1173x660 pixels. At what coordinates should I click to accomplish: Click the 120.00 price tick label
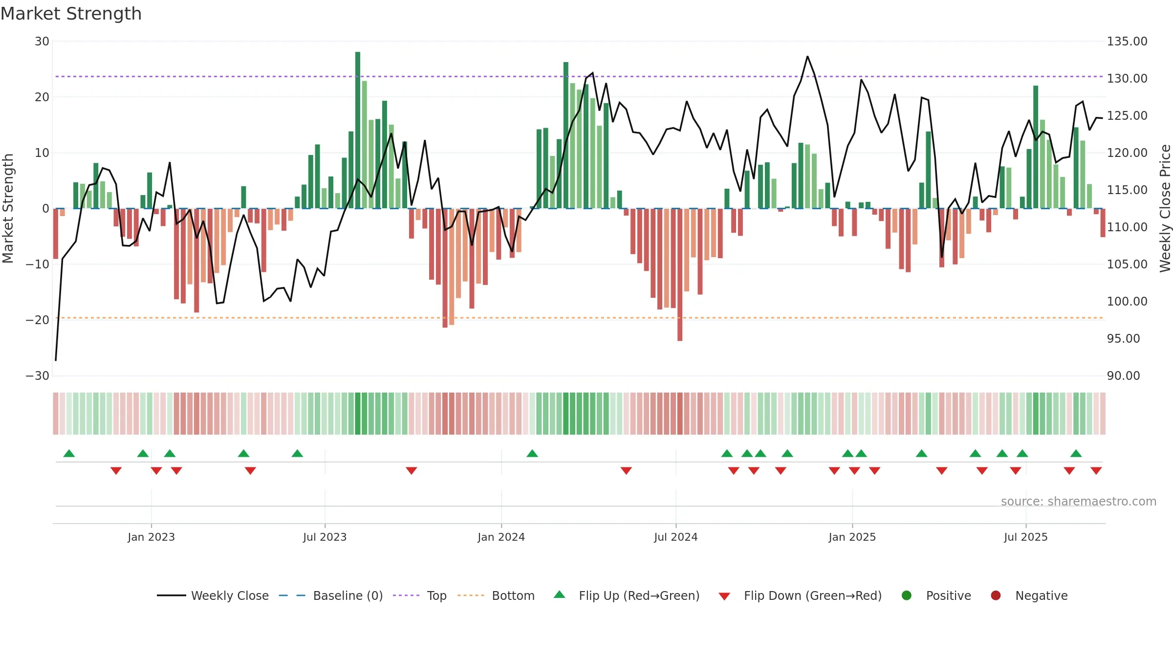(x=1127, y=153)
